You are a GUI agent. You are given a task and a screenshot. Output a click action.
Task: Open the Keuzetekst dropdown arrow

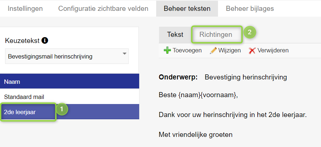coord(124,54)
